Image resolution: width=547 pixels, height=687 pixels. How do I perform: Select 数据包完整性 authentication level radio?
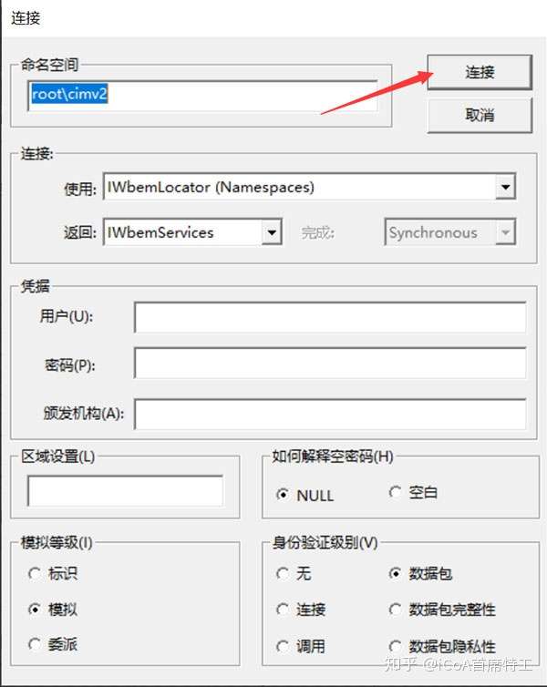click(395, 609)
